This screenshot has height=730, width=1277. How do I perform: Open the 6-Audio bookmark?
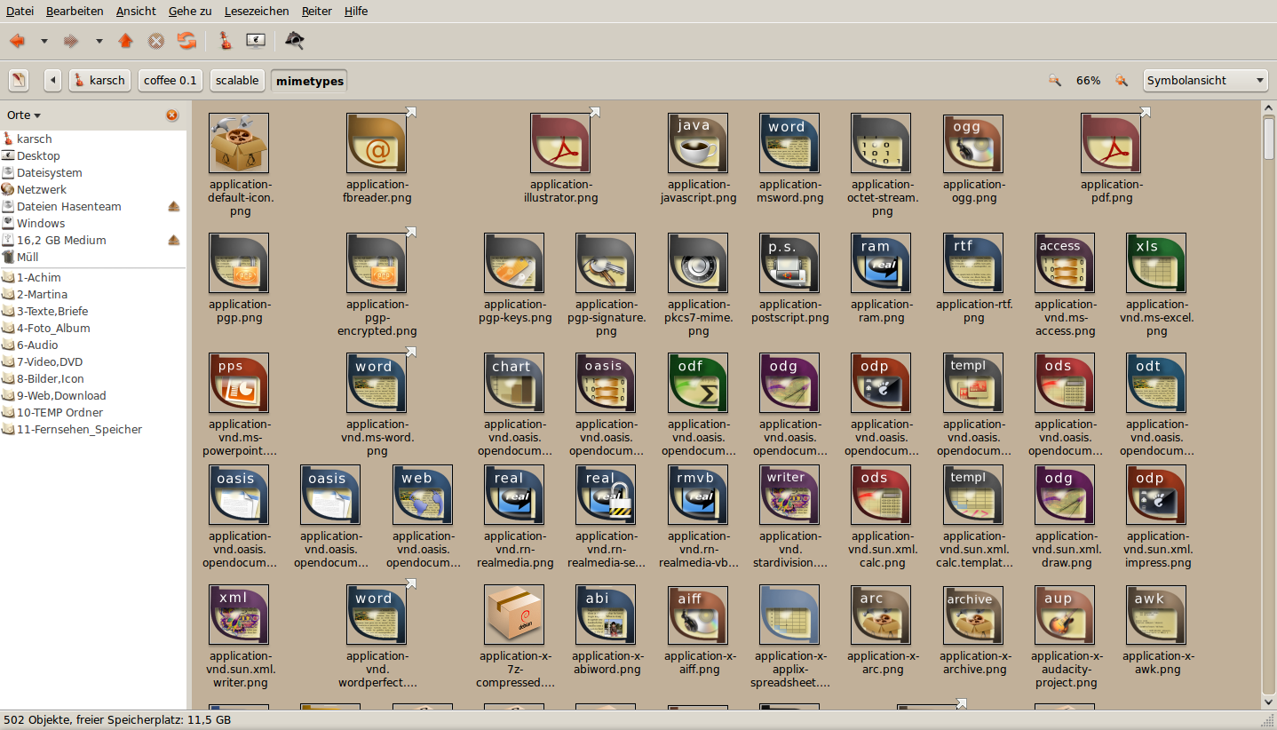93,345
